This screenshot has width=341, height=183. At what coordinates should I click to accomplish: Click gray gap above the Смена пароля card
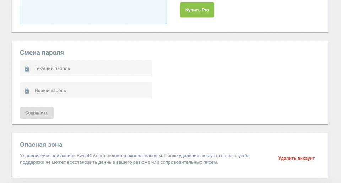[170, 37]
